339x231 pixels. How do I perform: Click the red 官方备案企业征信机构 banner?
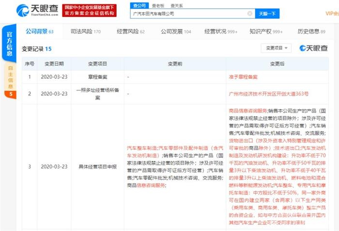pyautogui.click(x=89, y=10)
